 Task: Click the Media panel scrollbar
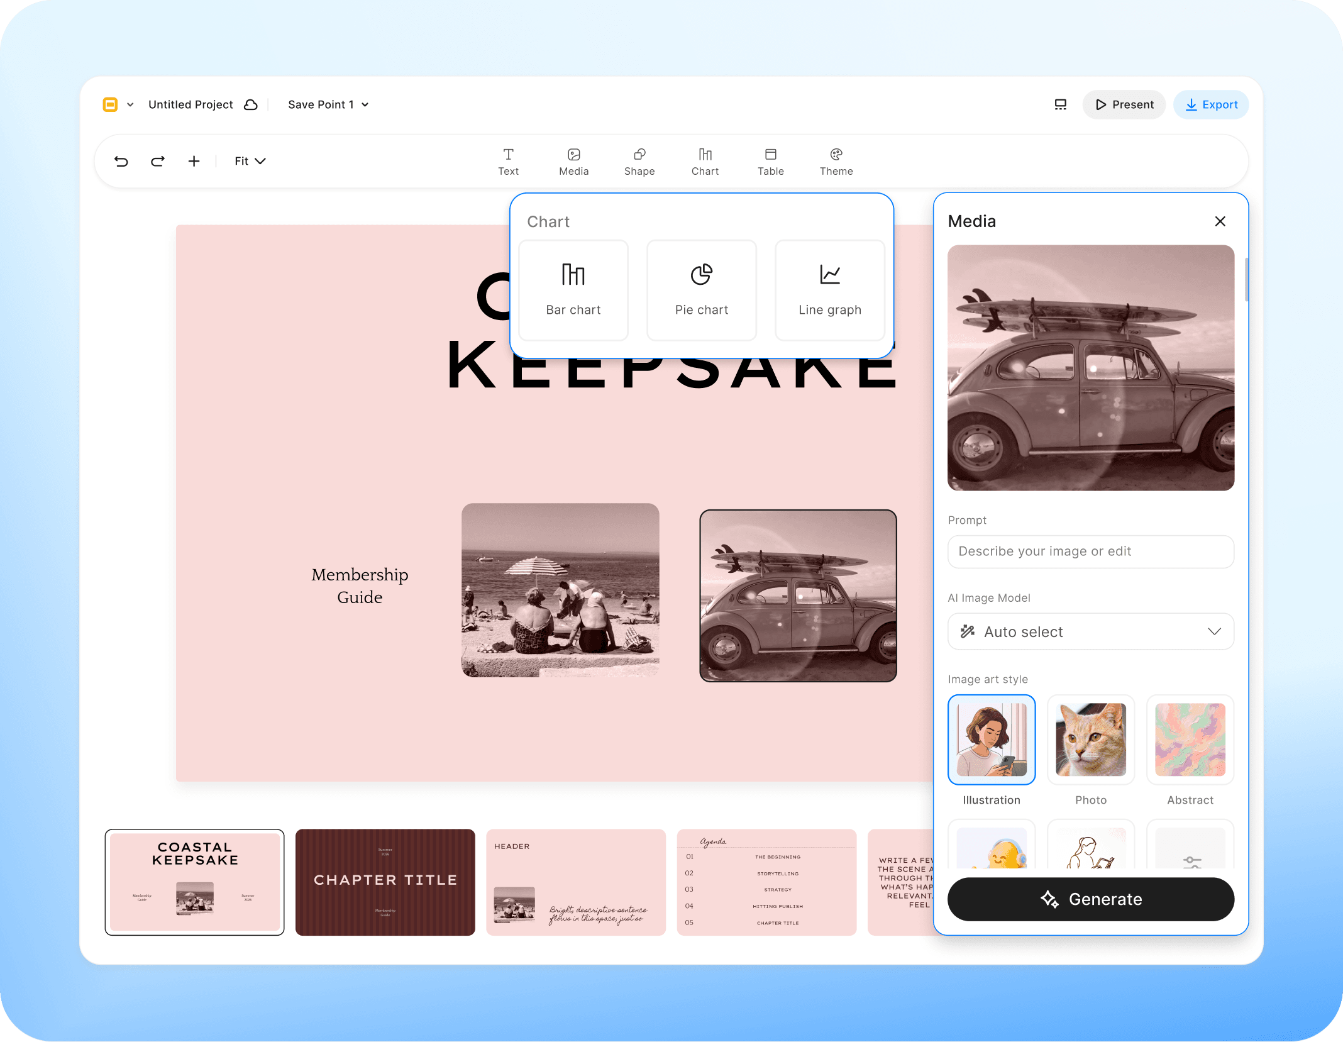(x=1246, y=280)
